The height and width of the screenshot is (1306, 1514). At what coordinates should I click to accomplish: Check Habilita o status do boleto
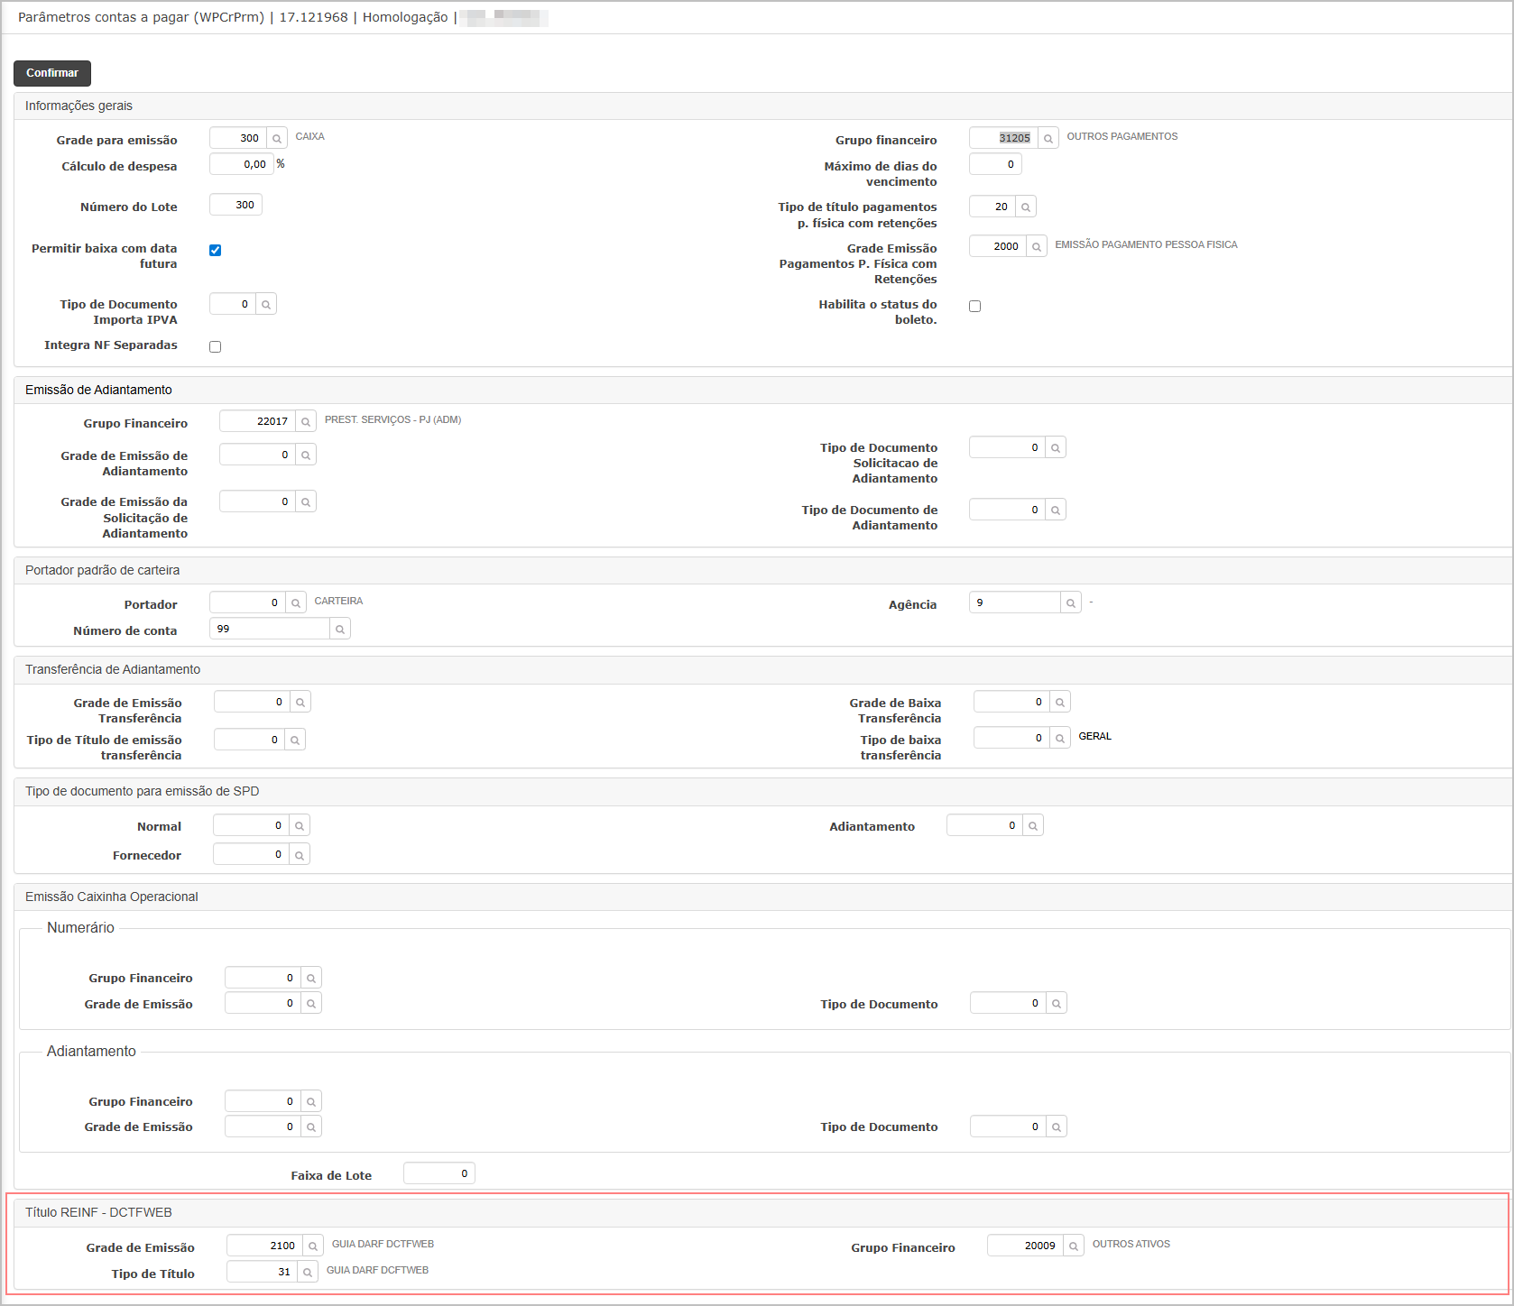click(x=974, y=307)
